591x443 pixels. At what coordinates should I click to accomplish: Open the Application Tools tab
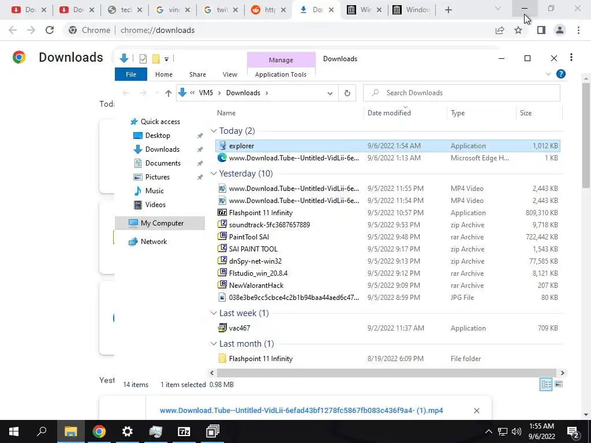click(x=280, y=74)
